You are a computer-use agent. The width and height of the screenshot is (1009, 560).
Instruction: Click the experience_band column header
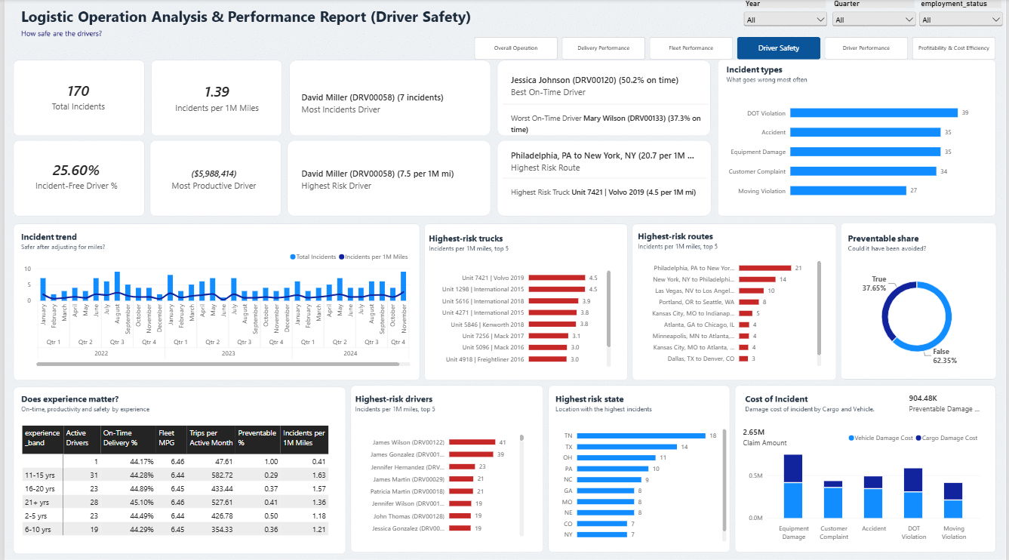(x=43, y=438)
